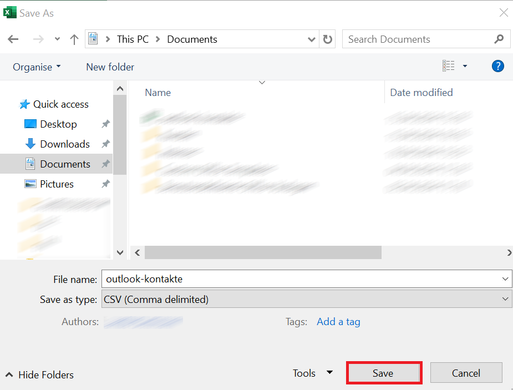The width and height of the screenshot is (513, 390).
Task: Refresh the Documents folder view
Action: coord(327,39)
